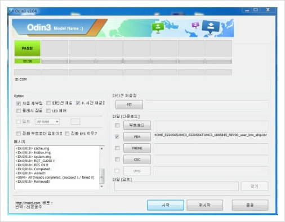
Task: Click the Exit (종료) button
Action: (250, 205)
